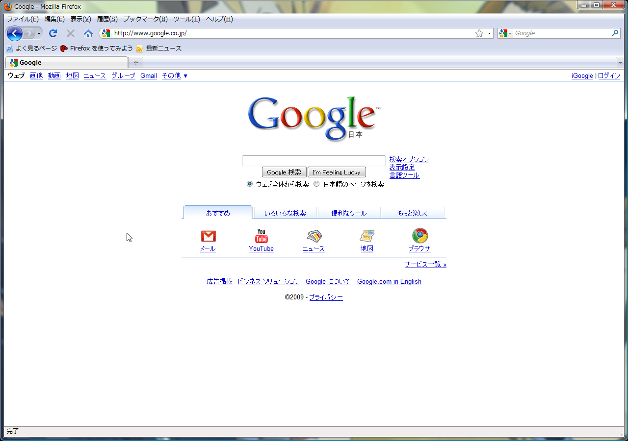This screenshot has width=628, height=441.
Task: Open the back/forward history dropdown arrow
Action: click(x=39, y=33)
